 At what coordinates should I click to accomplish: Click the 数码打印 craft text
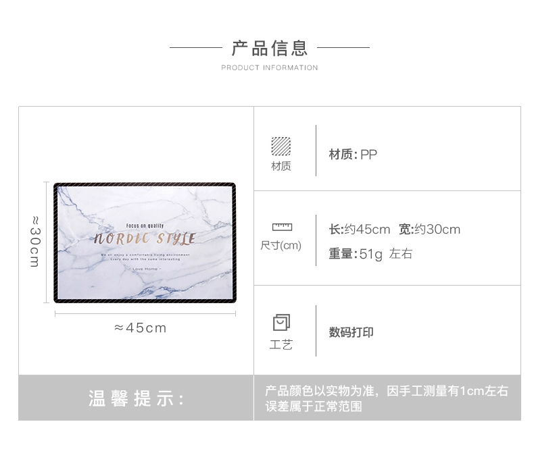pos(351,332)
